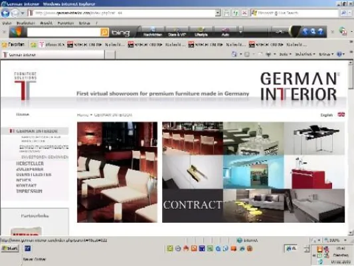The image size is (354, 266).
Task: Click Home in the breadcrumb trail
Action: 82,115
